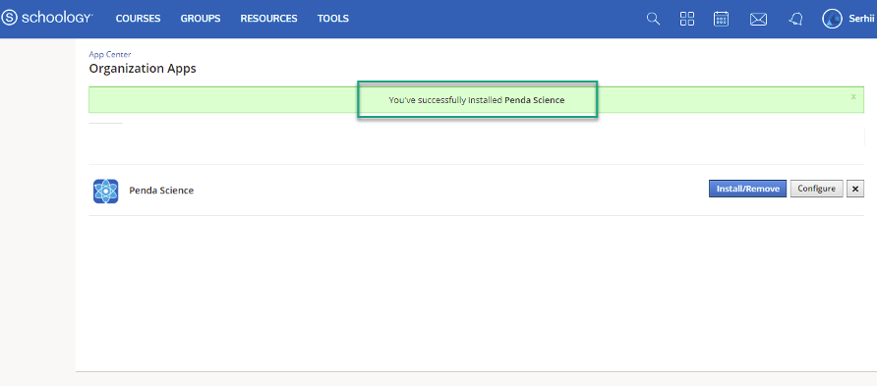Open the notifications bell icon

(796, 19)
